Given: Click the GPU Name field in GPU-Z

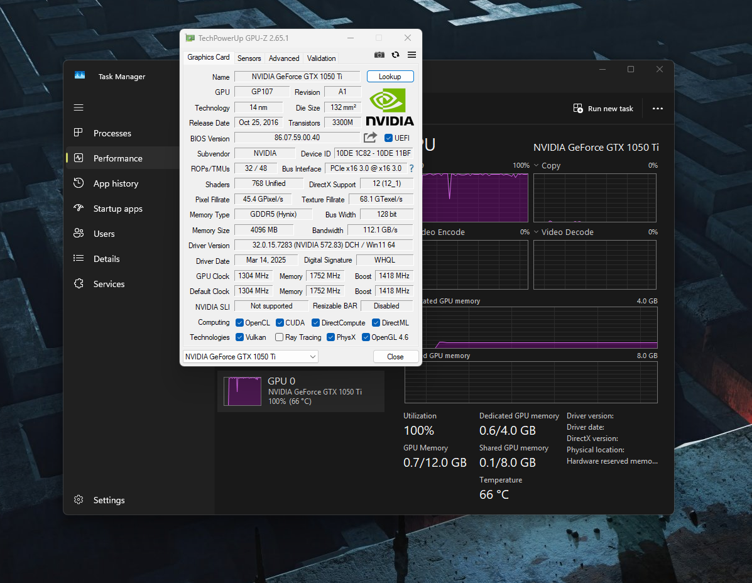Looking at the screenshot, I should coord(297,77).
